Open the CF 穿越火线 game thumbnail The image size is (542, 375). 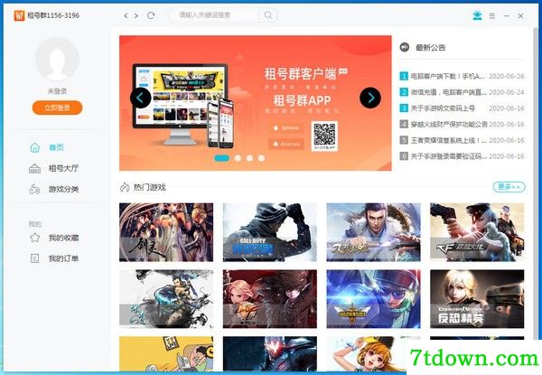tap(477, 232)
